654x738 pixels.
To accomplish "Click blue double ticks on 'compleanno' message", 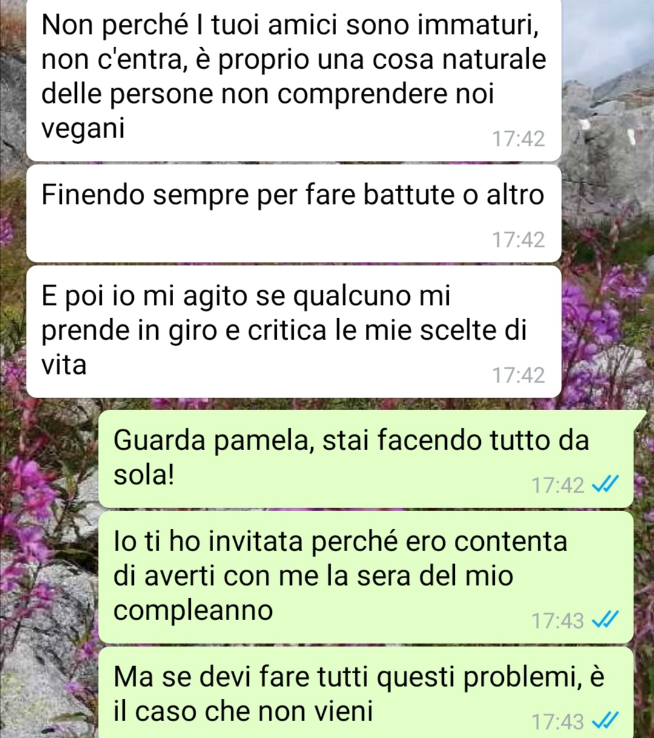I will (604, 619).
